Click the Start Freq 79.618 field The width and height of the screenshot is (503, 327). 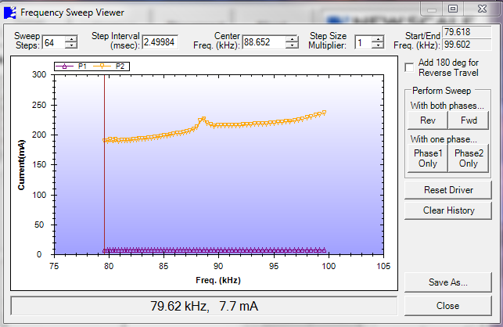click(x=467, y=32)
